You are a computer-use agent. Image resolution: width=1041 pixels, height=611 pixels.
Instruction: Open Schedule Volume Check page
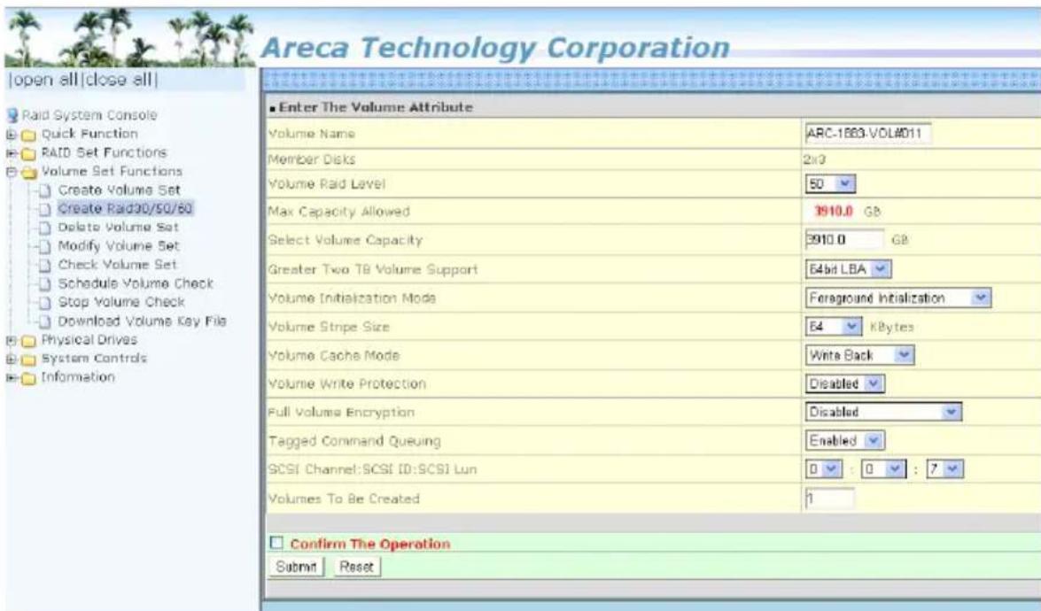(x=136, y=283)
